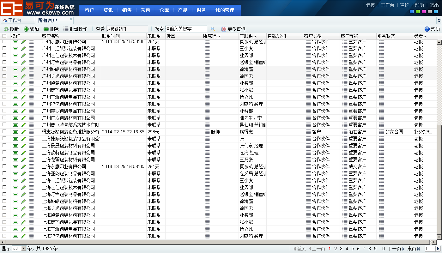
Task: Click green delete icon for 上海亚韵包装制品有限公司
Action: click(15, 174)
